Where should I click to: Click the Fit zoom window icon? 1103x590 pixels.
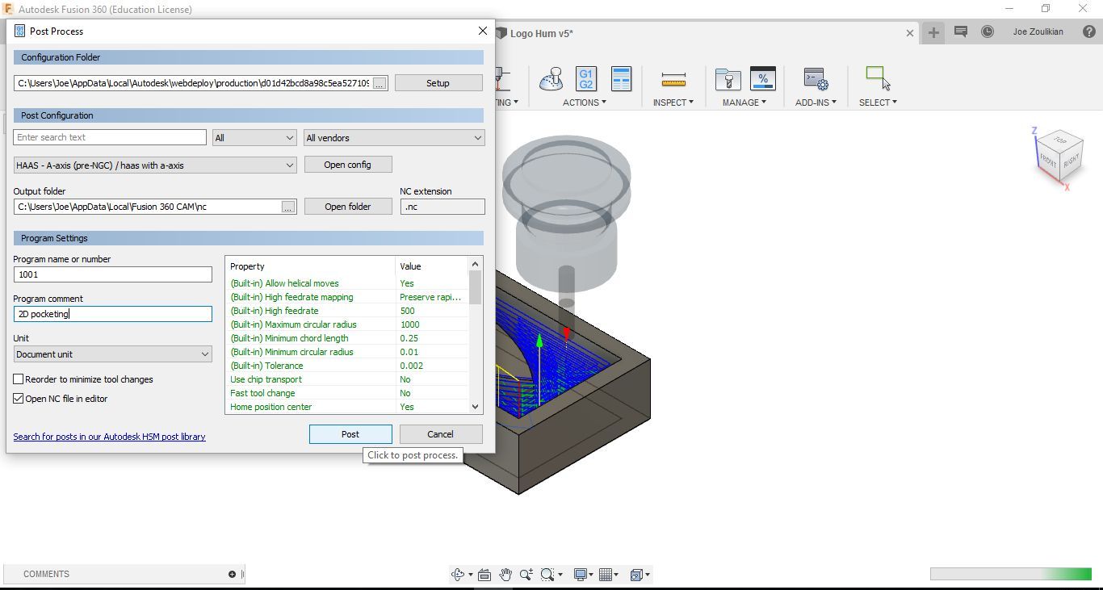click(x=547, y=575)
